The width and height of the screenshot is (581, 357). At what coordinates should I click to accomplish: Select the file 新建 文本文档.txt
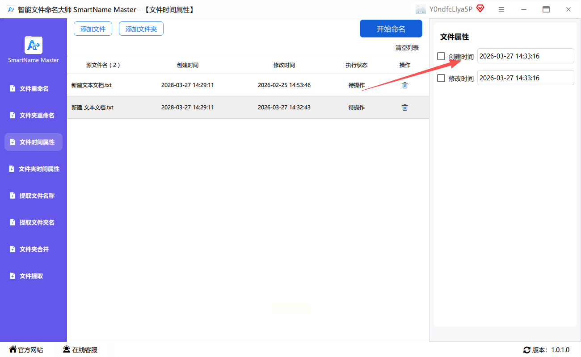pyautogui.click(x=93, y=108)
